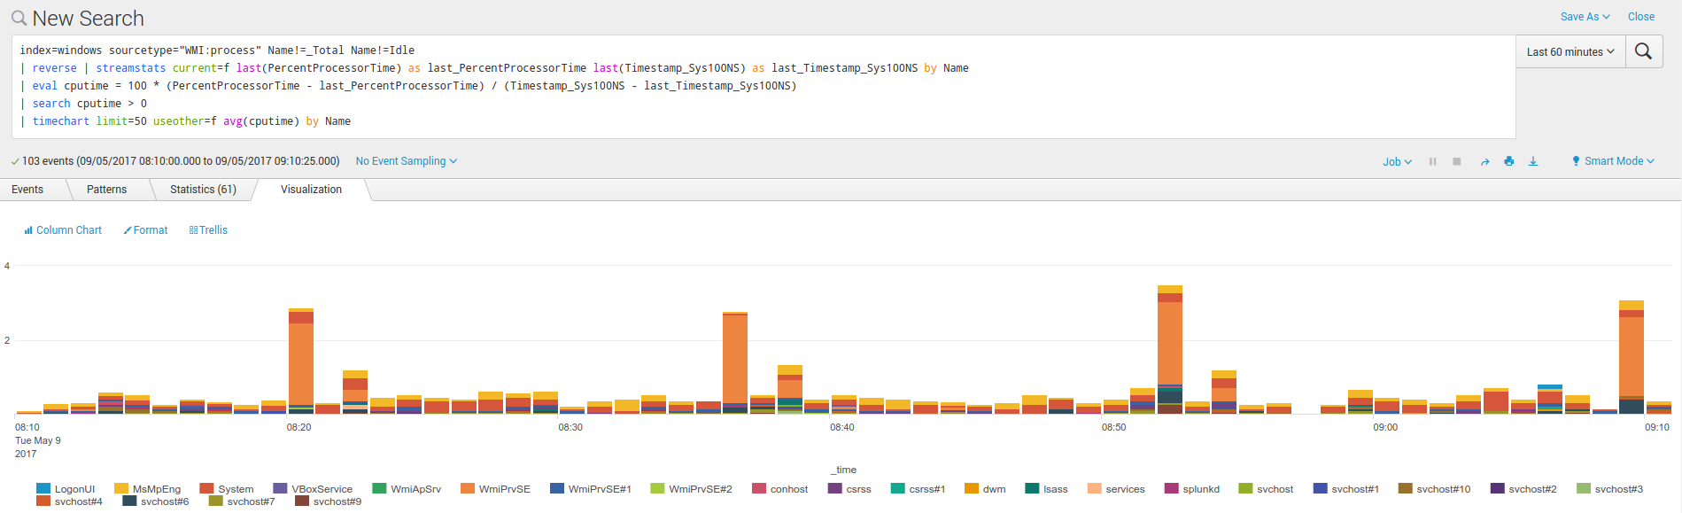Switch to the Statistics (61) tab
Image resolution: width=1682 pixels, height=513 pixels.
[x=203, y=190]
